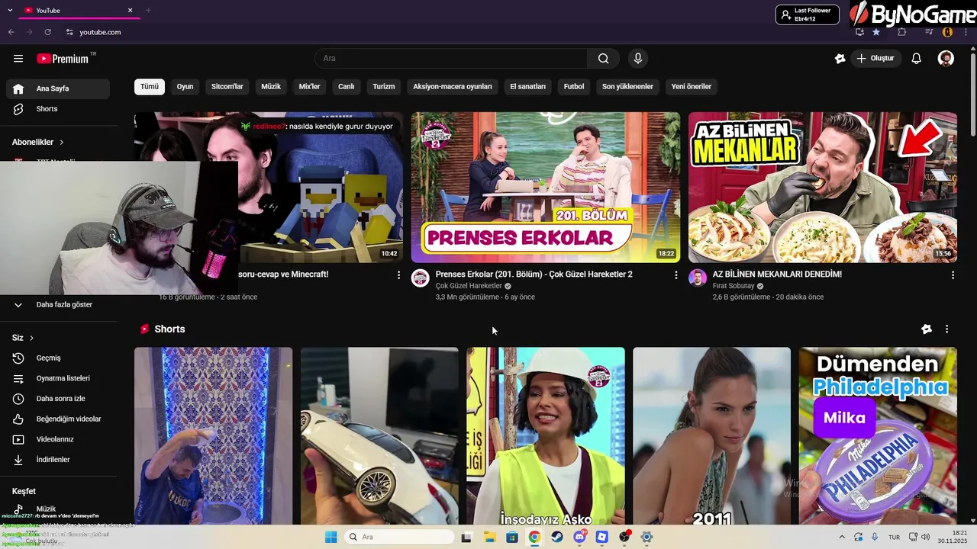Select the Canlı filter chip
Screen dimensions: 977x549
tap(347, 87)
